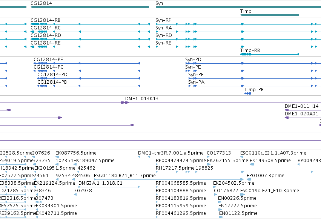321x219 pixels.
Task: Click the EN00226.5prime label
Action: [237, 198]
